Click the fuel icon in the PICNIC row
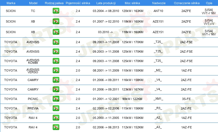 click(56, 99)
